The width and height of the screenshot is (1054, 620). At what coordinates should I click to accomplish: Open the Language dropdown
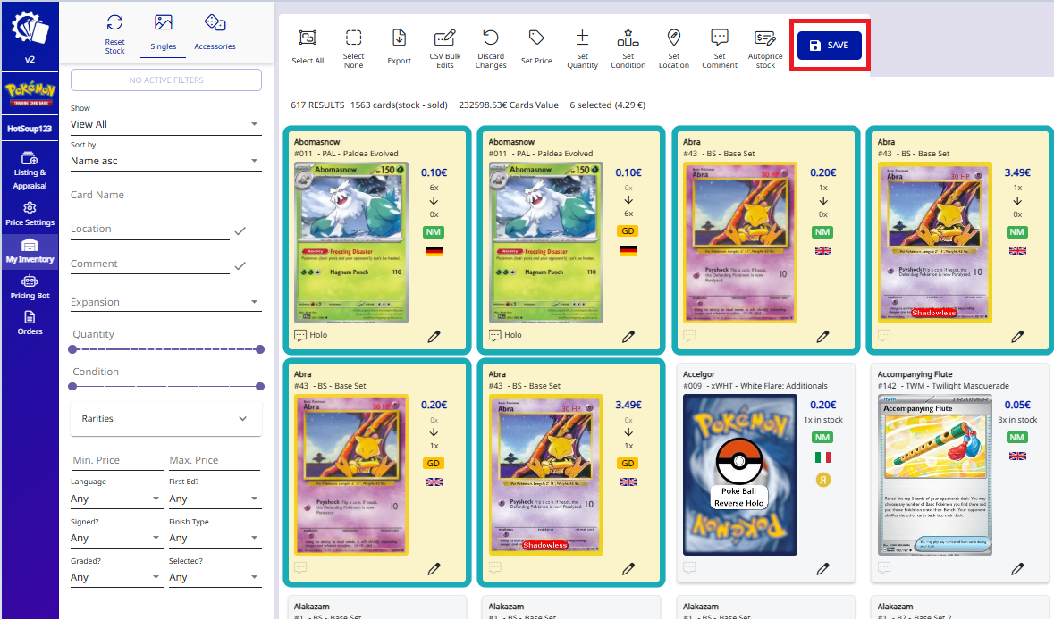(x=117, y=499)
